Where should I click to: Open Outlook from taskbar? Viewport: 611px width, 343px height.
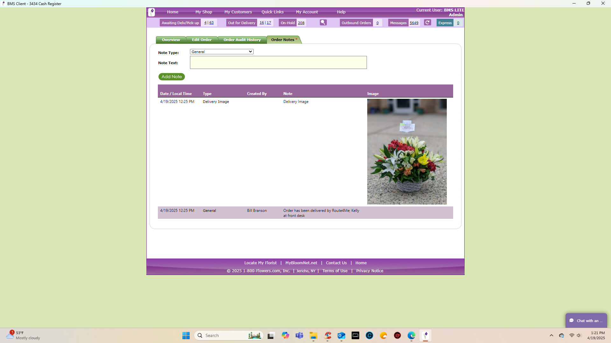341,335
